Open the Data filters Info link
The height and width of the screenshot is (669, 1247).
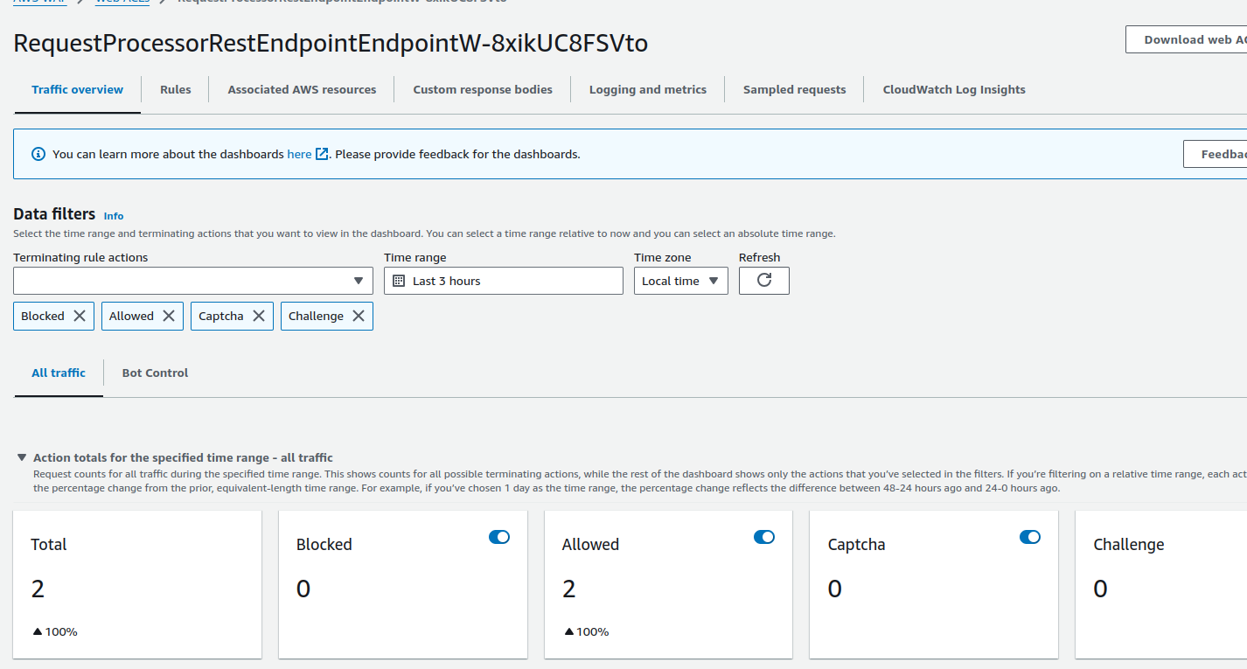(x=114, y=216)
